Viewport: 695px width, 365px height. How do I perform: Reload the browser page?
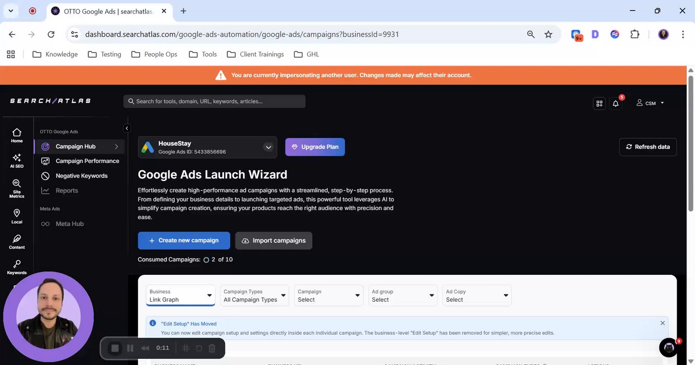tap(51, 34)
